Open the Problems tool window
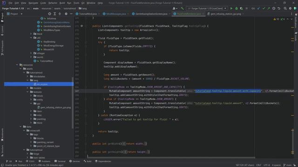This screenshot has width=298, height=167. [x=45, y=161]
